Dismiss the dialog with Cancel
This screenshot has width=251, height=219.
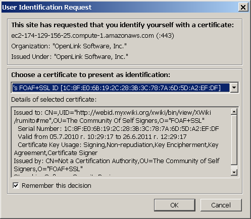(x=221, y=205)
